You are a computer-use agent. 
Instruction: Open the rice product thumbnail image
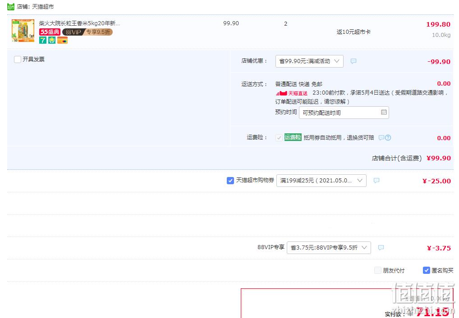[23, 31]
